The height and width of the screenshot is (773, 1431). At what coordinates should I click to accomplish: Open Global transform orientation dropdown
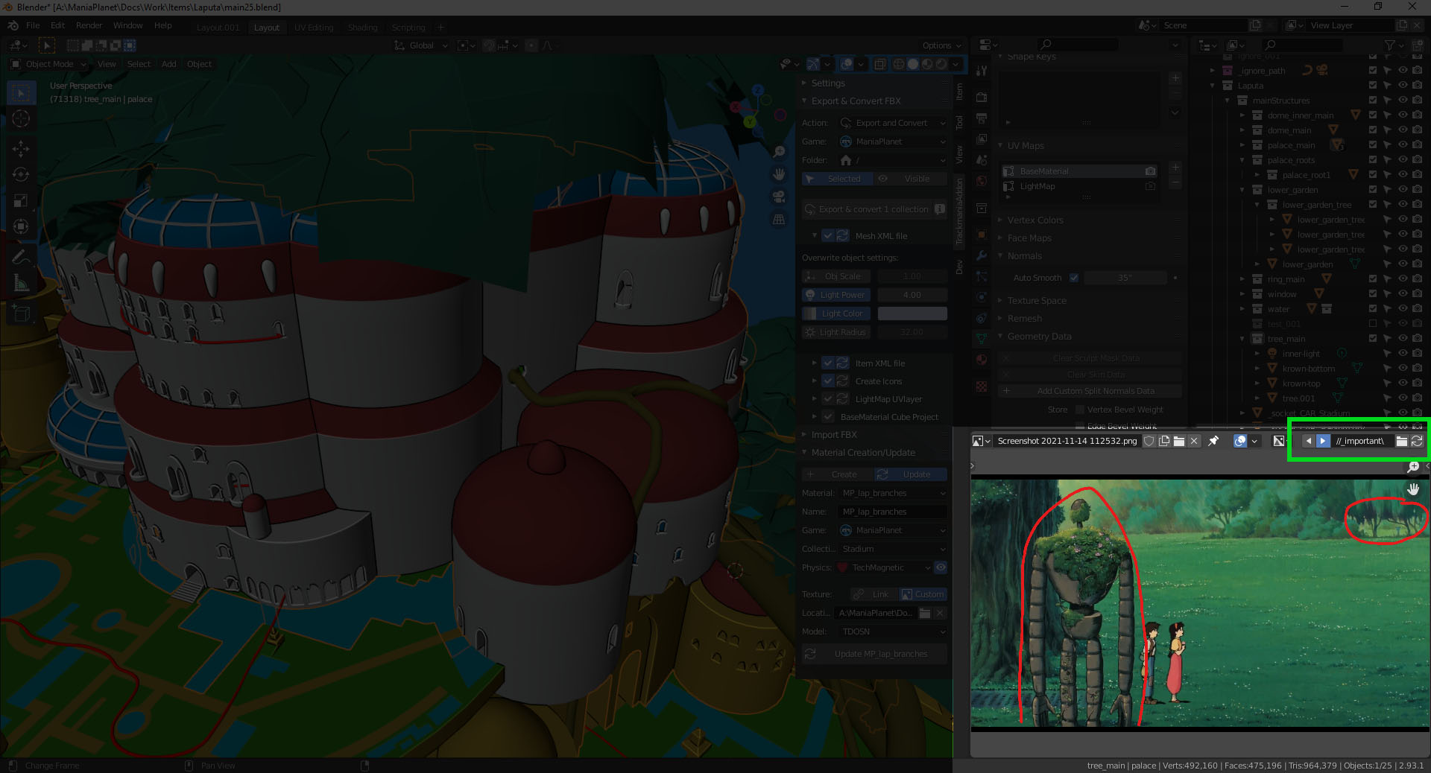coord(422,45)
